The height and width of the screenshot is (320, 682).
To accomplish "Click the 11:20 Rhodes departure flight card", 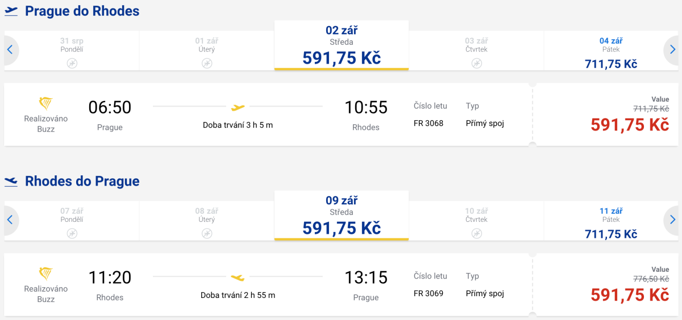I will point(267,285).
